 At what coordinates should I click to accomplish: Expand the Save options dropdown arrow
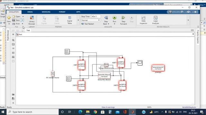pos(23,20)
